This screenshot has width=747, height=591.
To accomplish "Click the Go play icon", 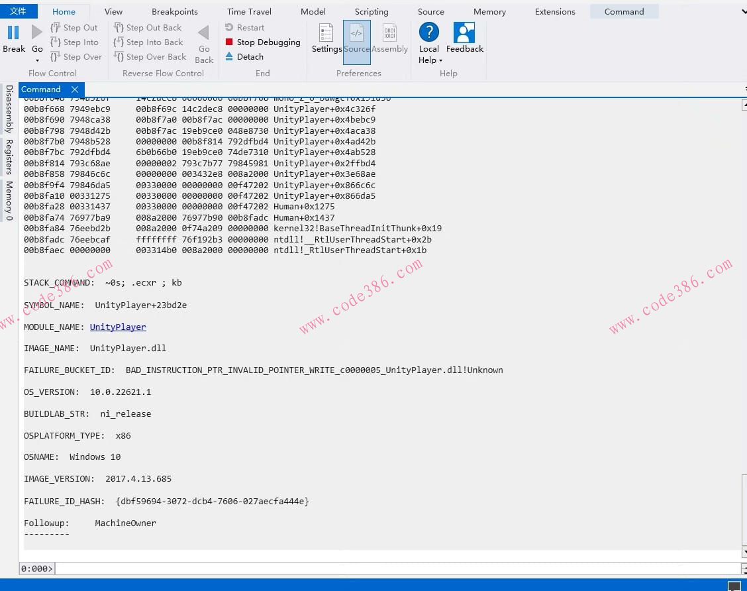I will (x=36, y=32).
